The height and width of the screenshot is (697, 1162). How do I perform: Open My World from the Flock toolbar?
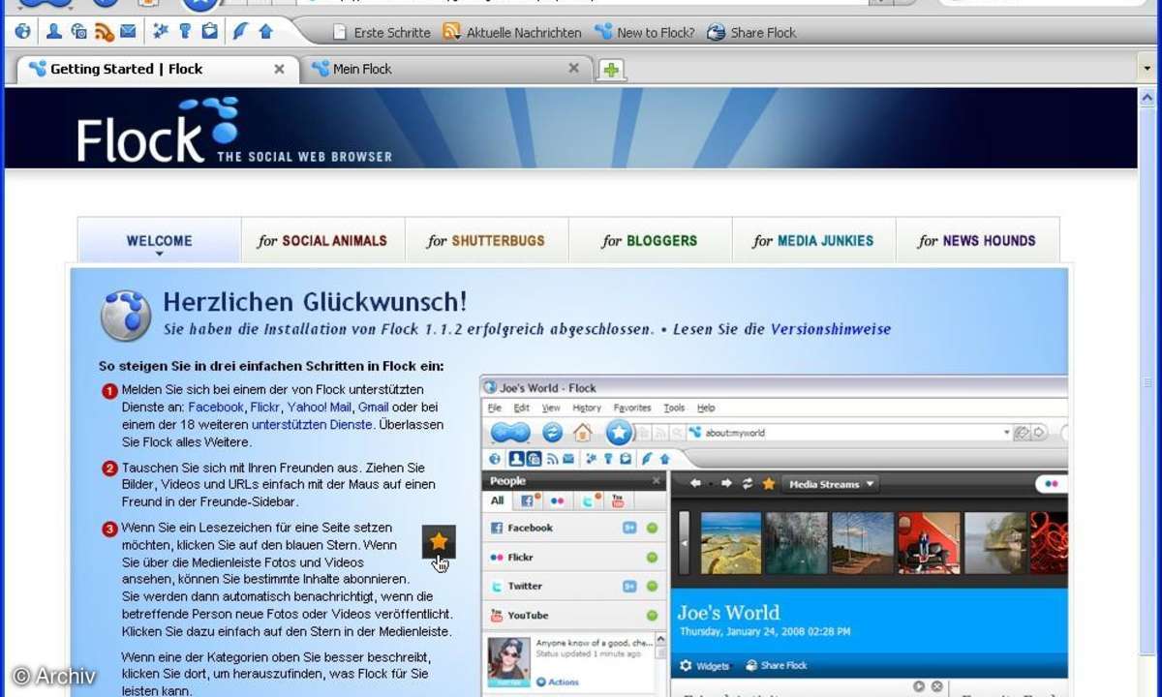coord(22,32)
